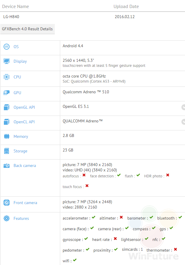Click the Memory chip icon
The width and height of the screenshot is (185, 265).
7,136
